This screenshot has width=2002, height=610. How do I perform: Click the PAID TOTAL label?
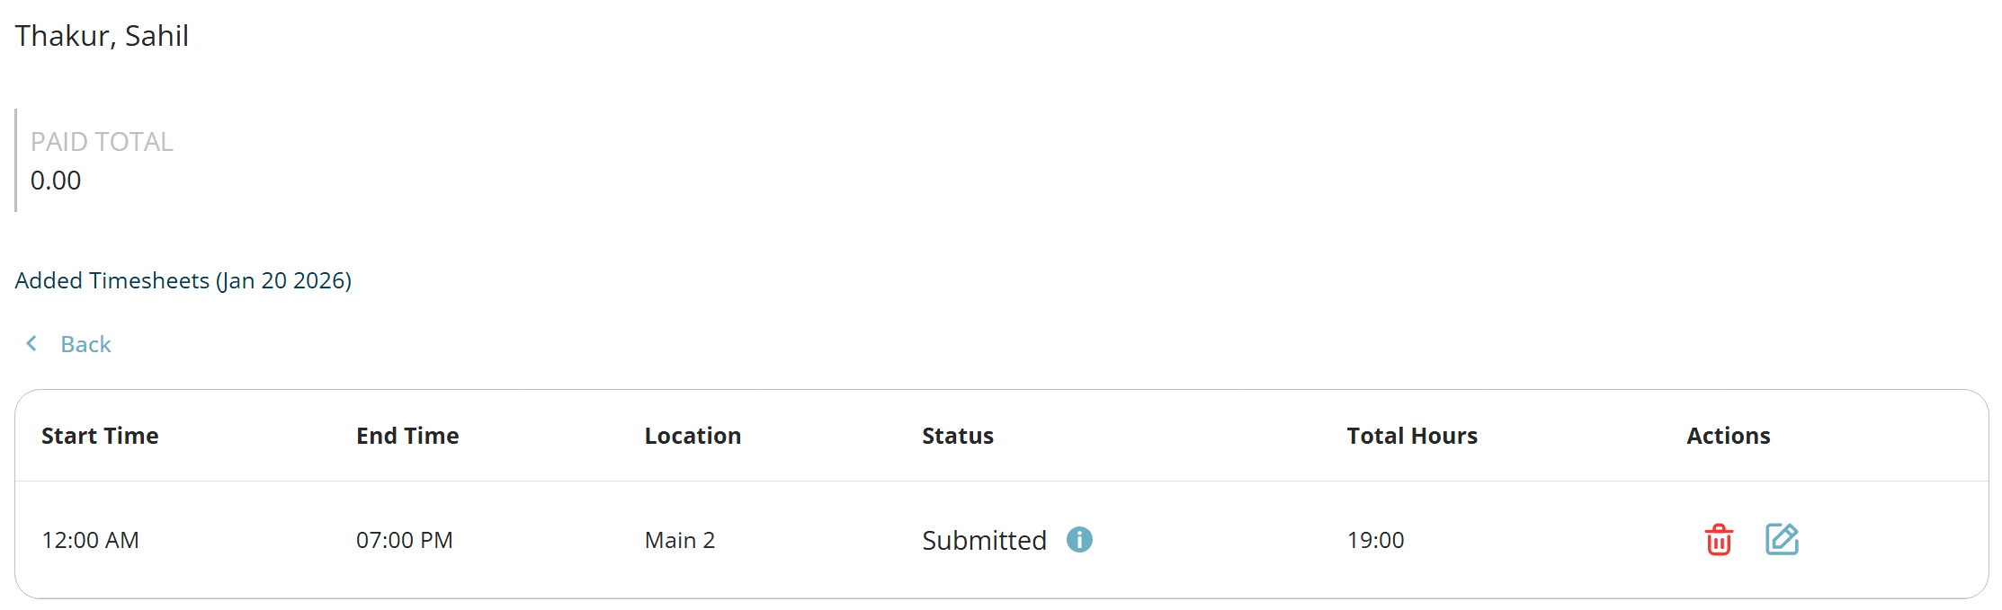point(102,142)
